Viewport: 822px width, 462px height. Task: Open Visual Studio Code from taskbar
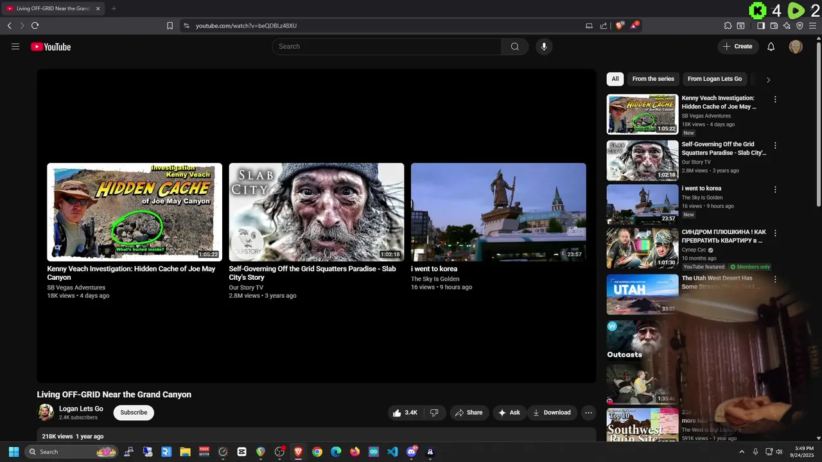tap(392, 452)
